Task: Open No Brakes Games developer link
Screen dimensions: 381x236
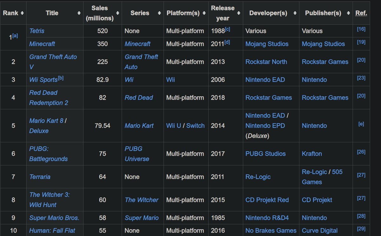Action: [271, 231]
